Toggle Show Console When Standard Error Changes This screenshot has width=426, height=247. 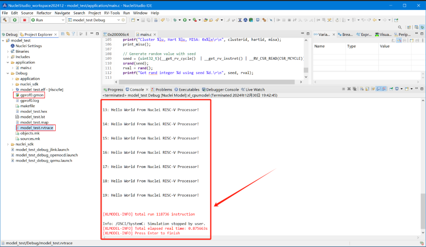click(x=384, y=89)
